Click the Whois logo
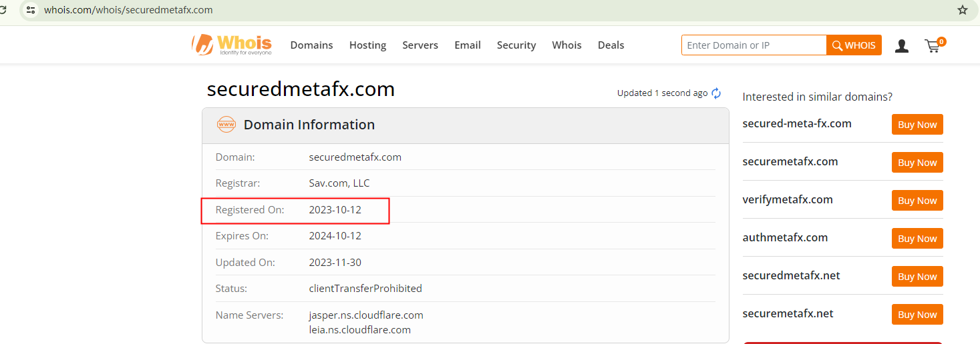Screen dimensions: 980x344 pos(232,45)
